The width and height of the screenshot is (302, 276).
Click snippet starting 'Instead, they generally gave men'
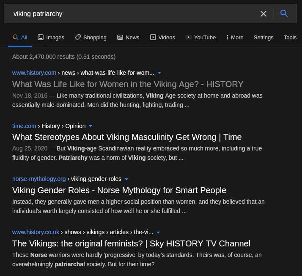(138, 206)
